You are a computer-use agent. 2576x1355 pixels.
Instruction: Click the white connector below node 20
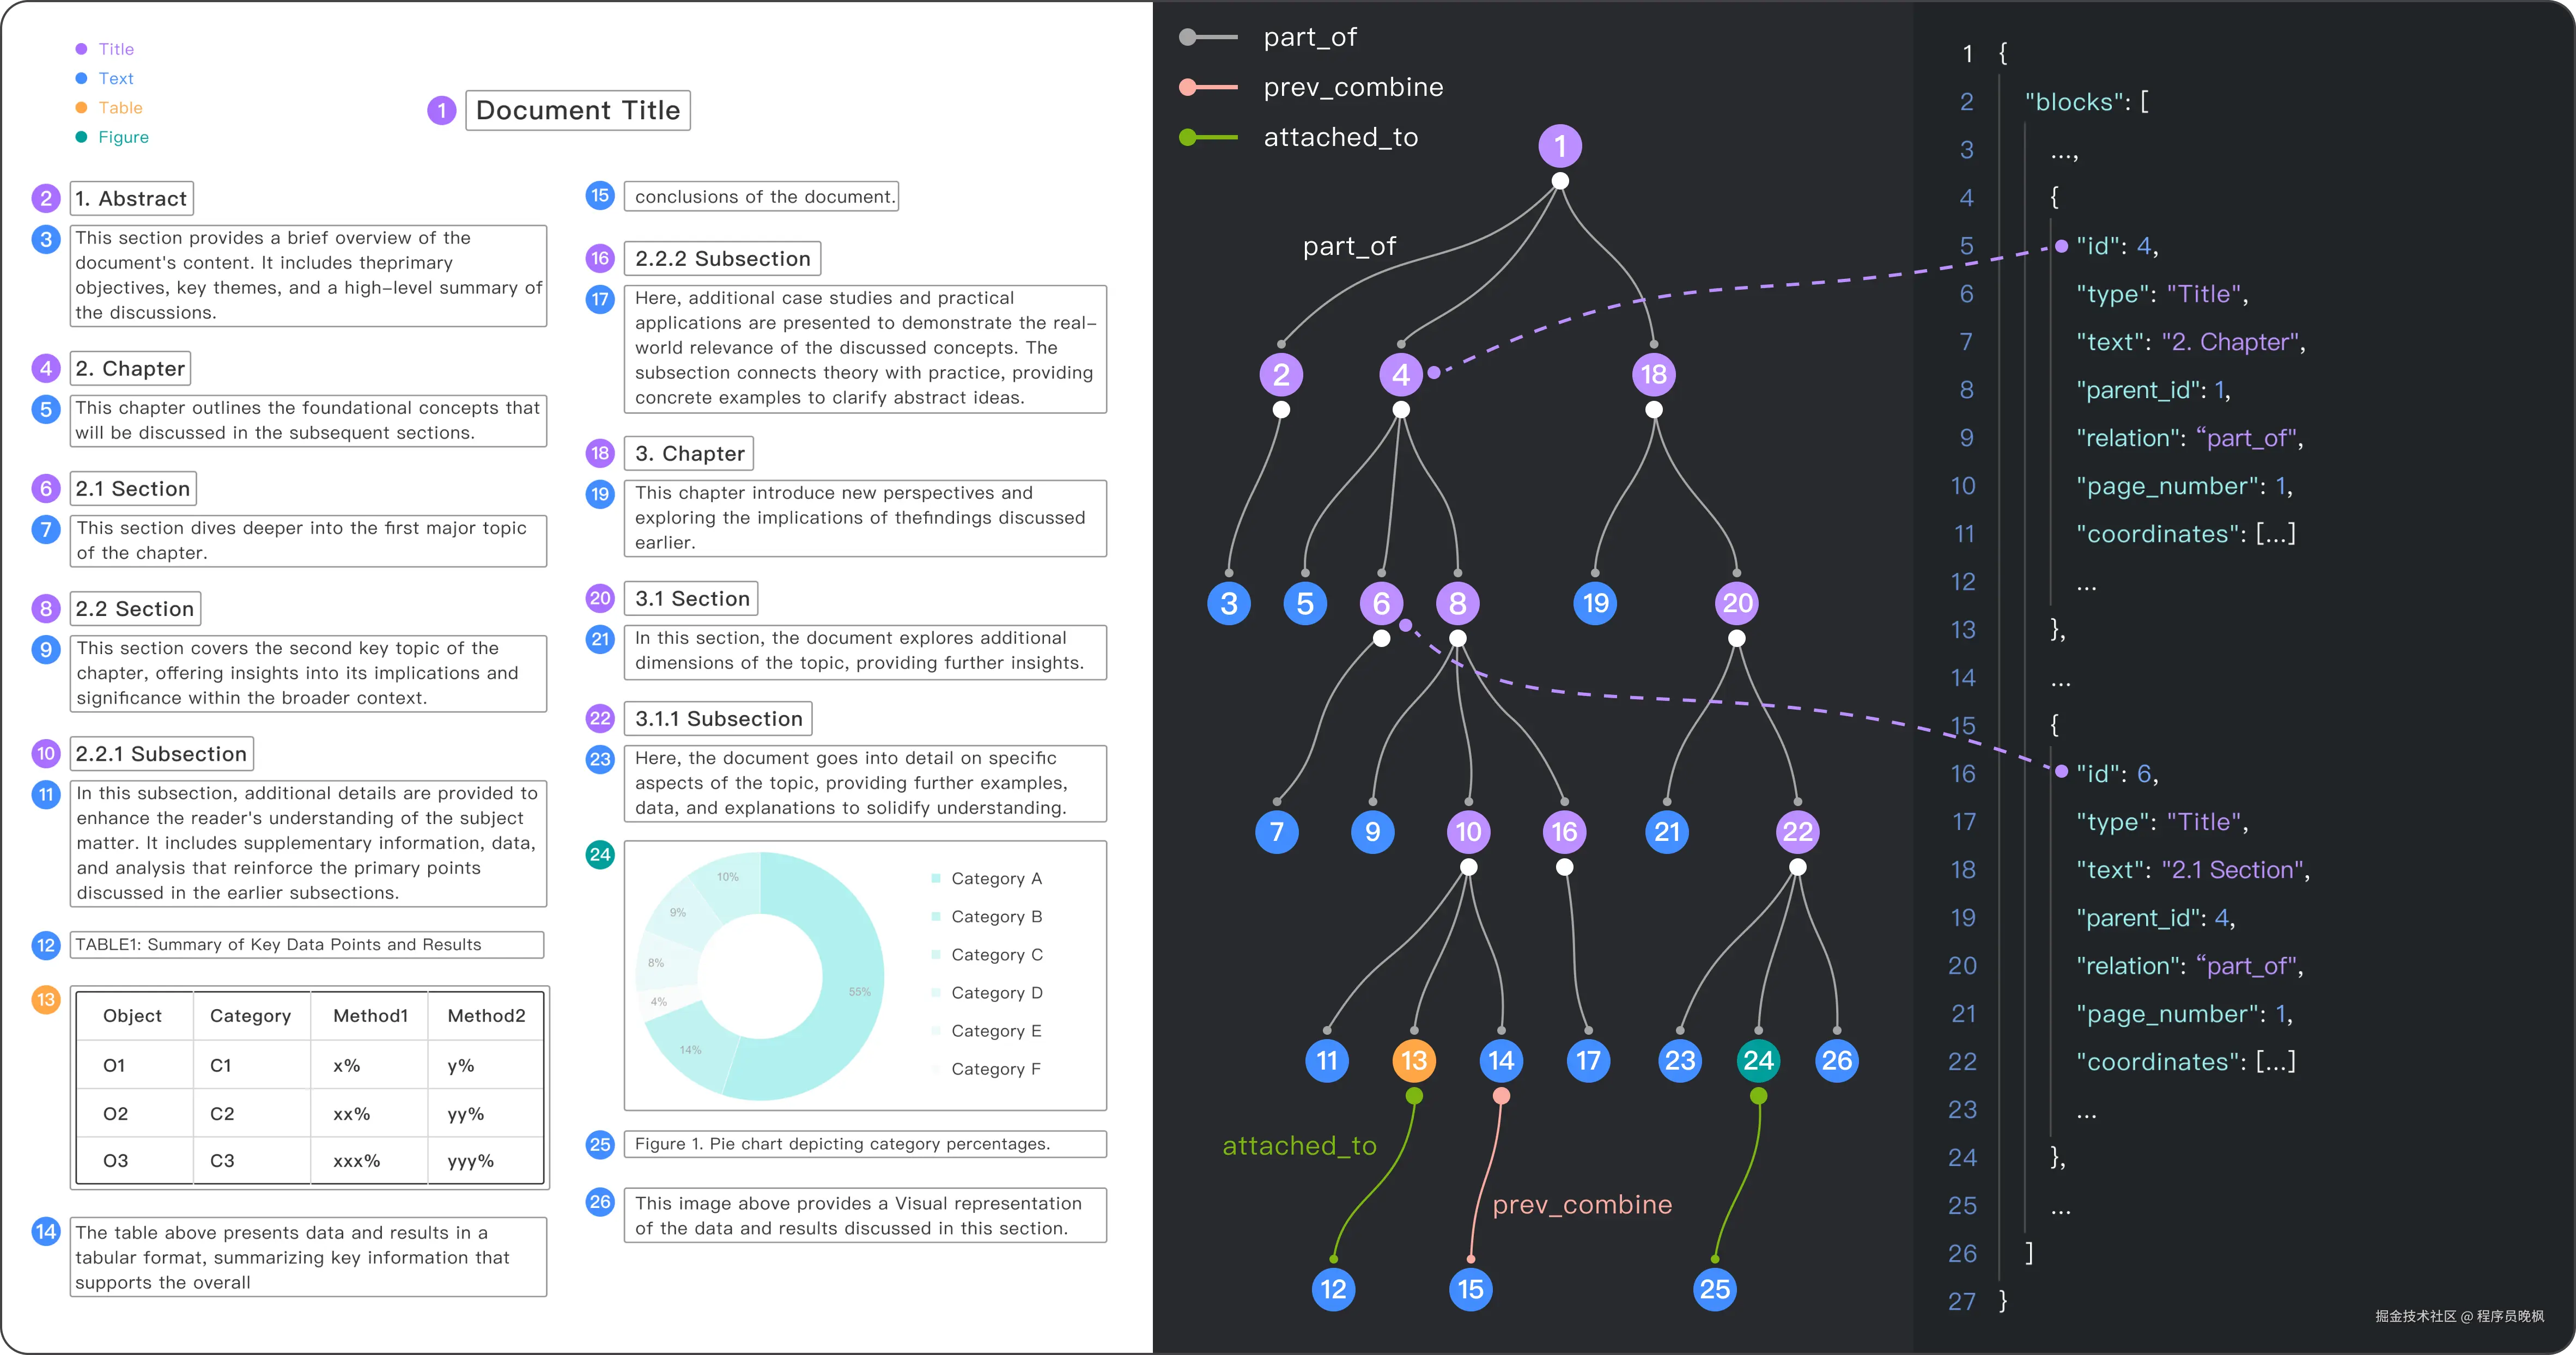1737,638
